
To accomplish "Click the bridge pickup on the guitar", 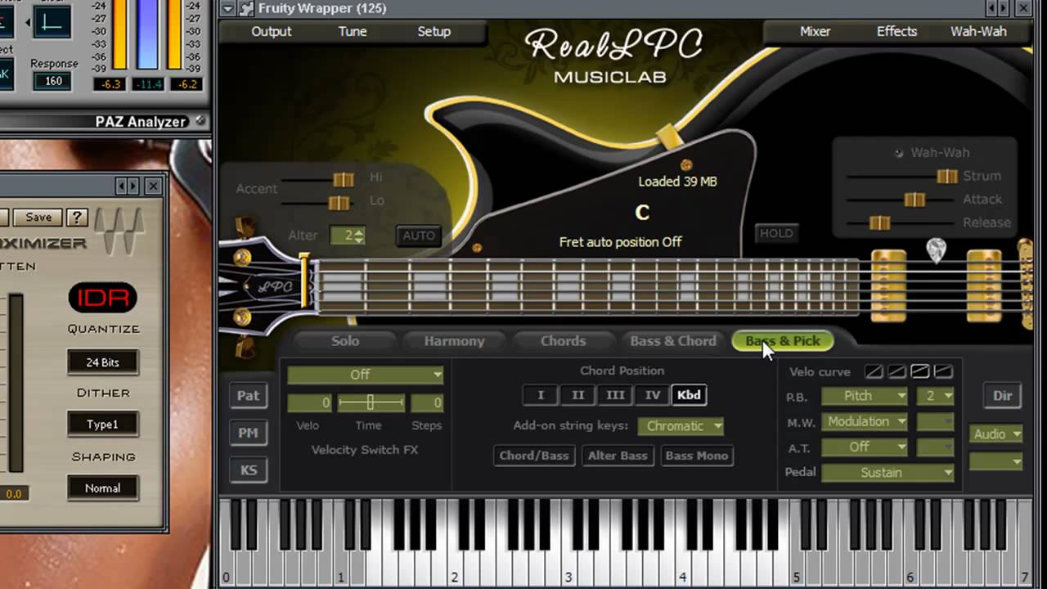I will [x=984, y=286].
